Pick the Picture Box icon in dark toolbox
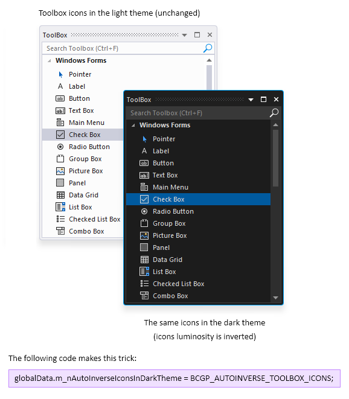 (144, 235)
